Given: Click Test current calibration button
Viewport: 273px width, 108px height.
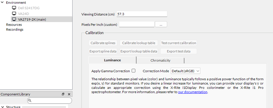Looking at the screenshot, I should [179, 43].
